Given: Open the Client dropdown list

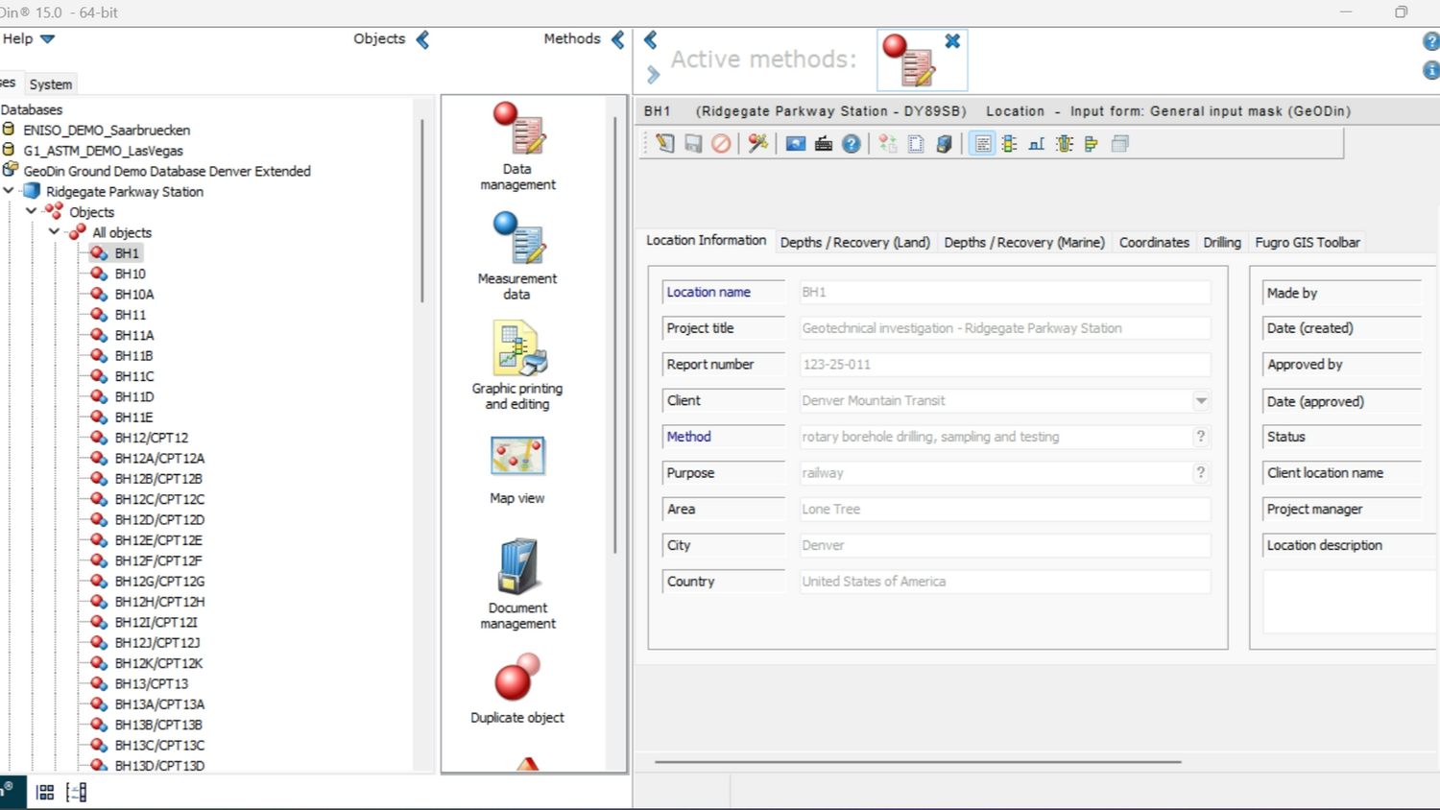Looking at the screenshot, I should pos(1201,401).
